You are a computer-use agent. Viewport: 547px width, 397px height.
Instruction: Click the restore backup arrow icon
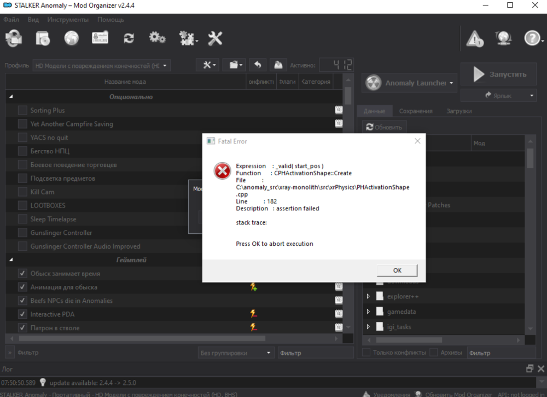tap(258, 65)
